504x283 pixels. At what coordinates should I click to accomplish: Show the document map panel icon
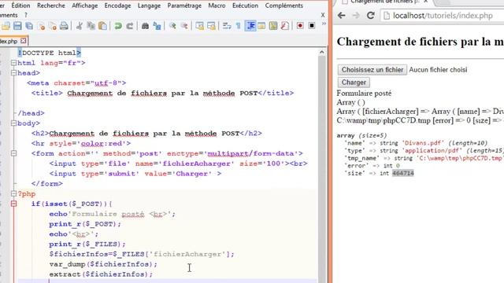273,26
